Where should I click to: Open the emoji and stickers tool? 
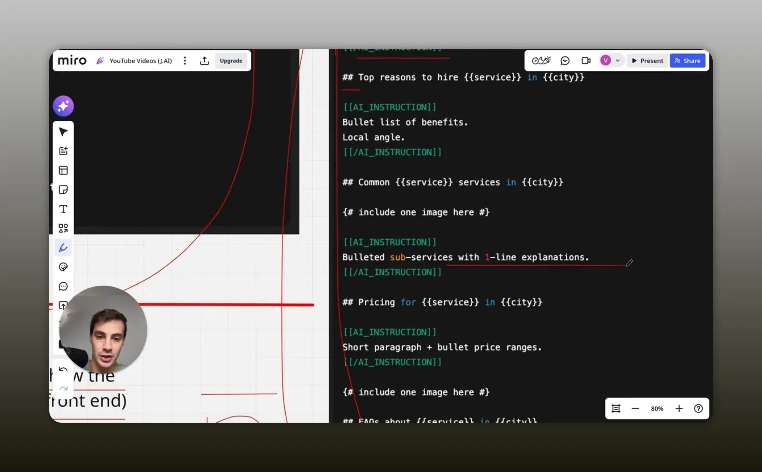click(x=63, y=267)
